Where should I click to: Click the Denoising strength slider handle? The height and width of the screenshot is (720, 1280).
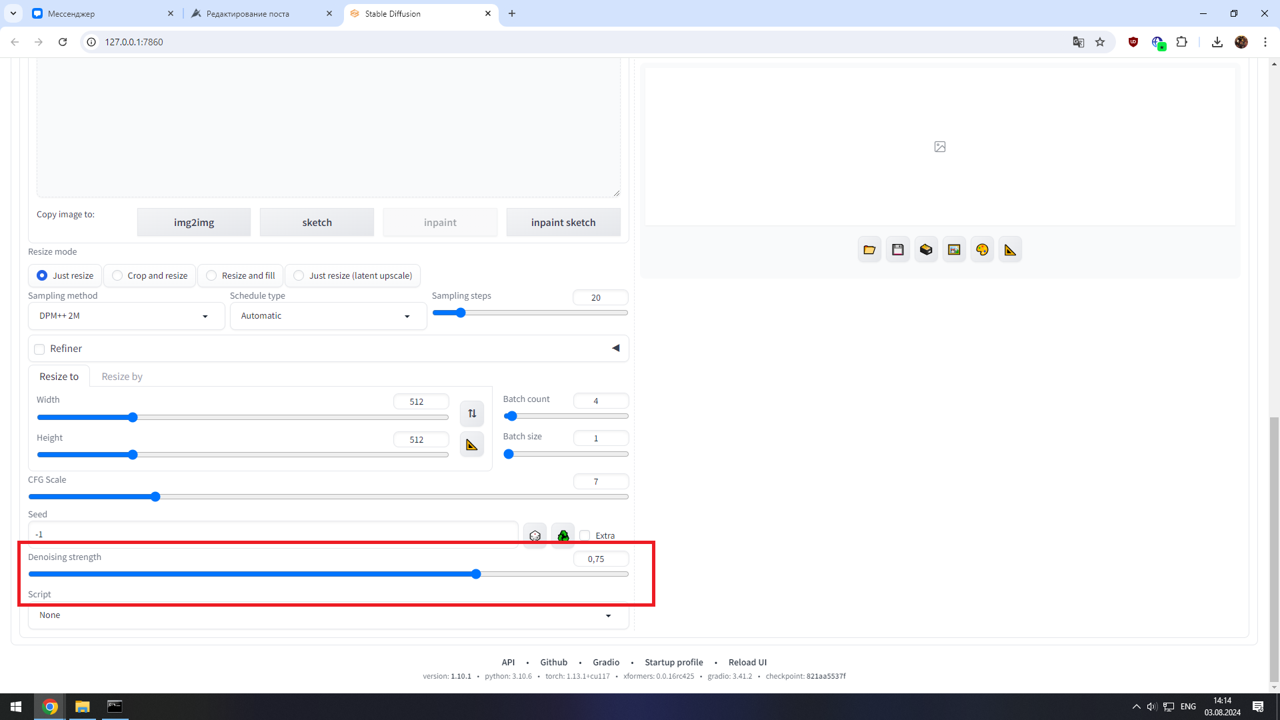[476, 574]
